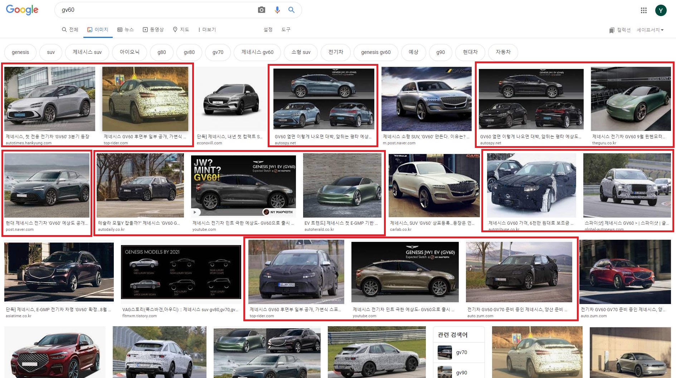Screen dimensions: 676x378
Task: Select the g80 filter chip
Action: tap(162, 52)
